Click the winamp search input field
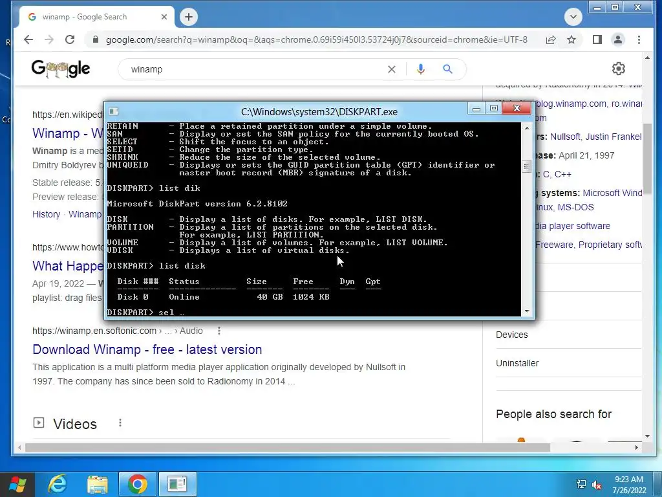662x497 pixels. 253,69
